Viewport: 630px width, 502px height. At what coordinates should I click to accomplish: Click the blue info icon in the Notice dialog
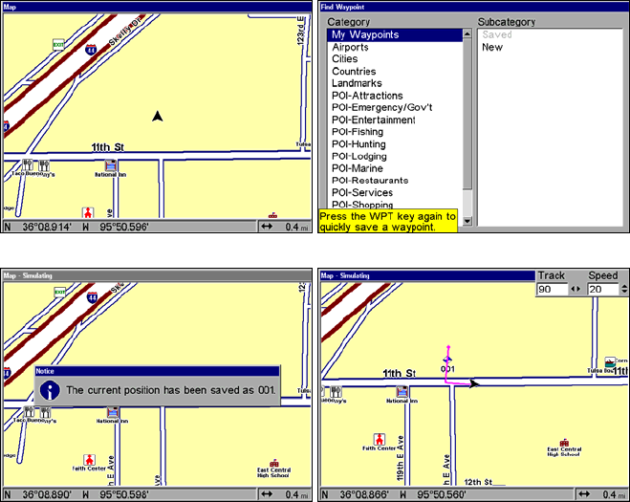click(x=50, y=390)
